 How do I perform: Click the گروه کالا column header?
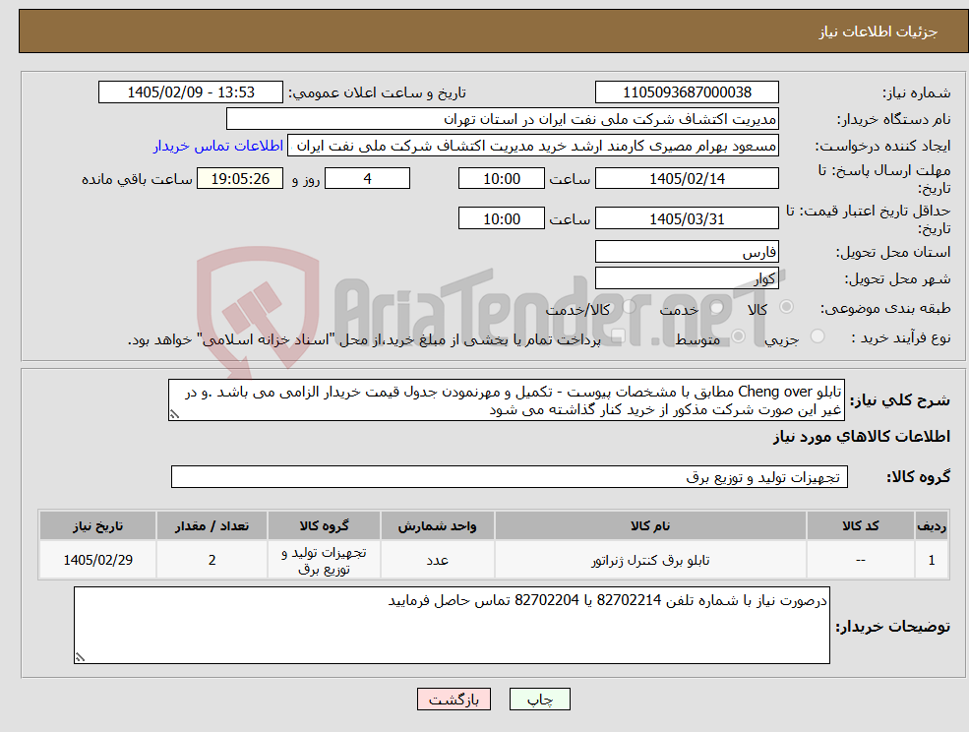tap(324, 525)
